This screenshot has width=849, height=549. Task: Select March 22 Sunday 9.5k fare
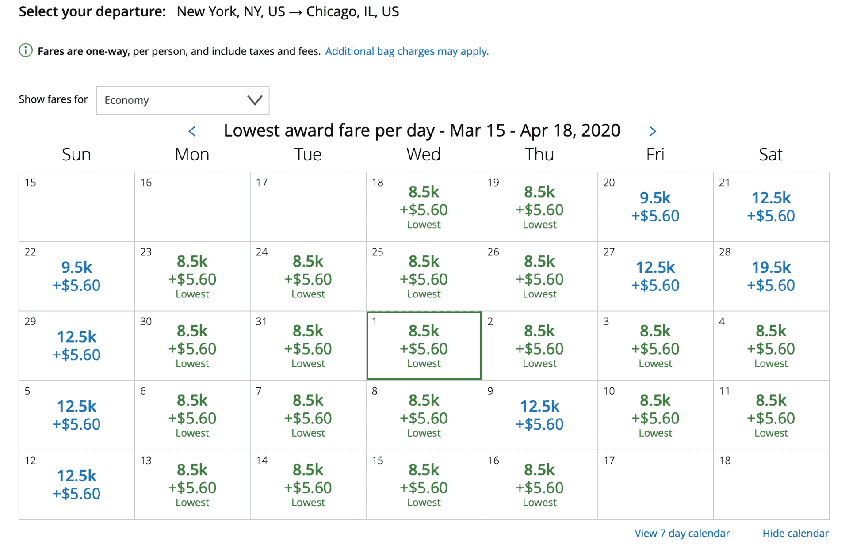[x=76, y=276]
